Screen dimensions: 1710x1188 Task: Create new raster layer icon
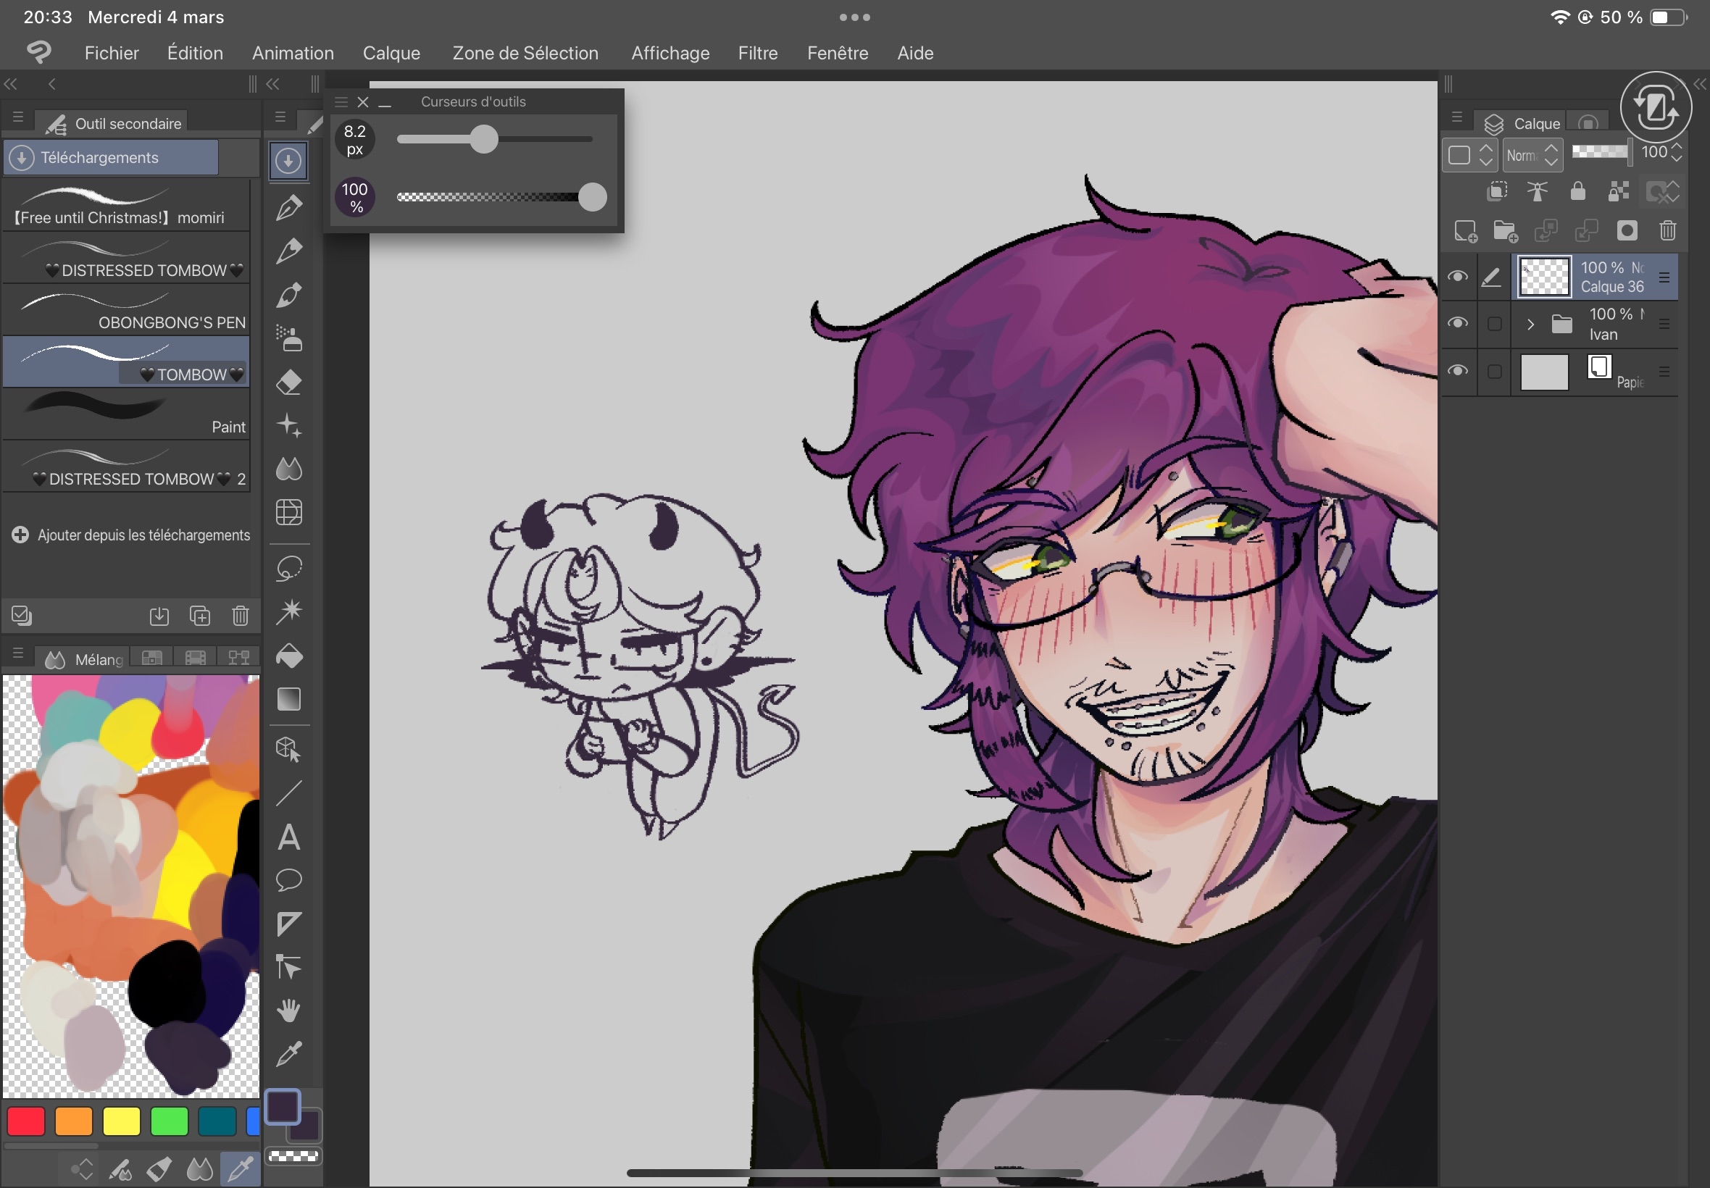[1464, 231]
